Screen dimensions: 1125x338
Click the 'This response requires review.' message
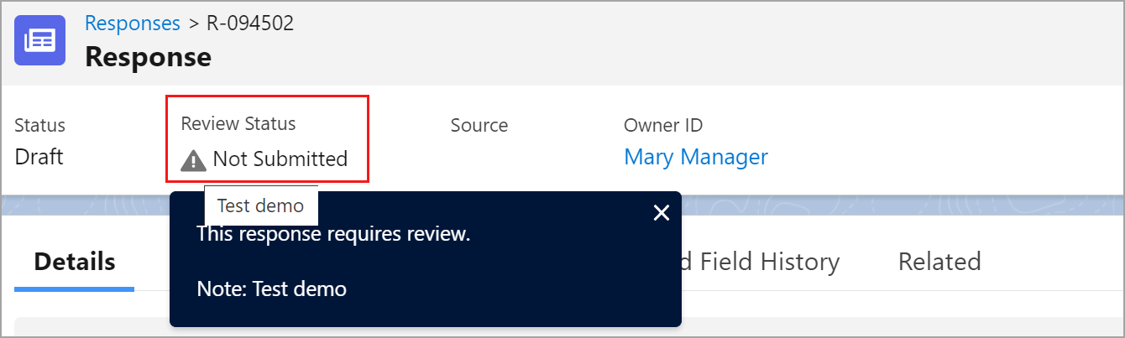(x=333, y=234)
